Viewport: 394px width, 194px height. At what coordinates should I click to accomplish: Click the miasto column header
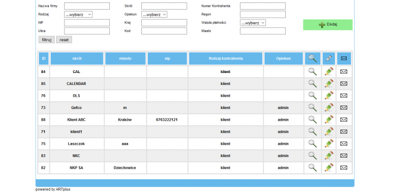pos(126,58)
